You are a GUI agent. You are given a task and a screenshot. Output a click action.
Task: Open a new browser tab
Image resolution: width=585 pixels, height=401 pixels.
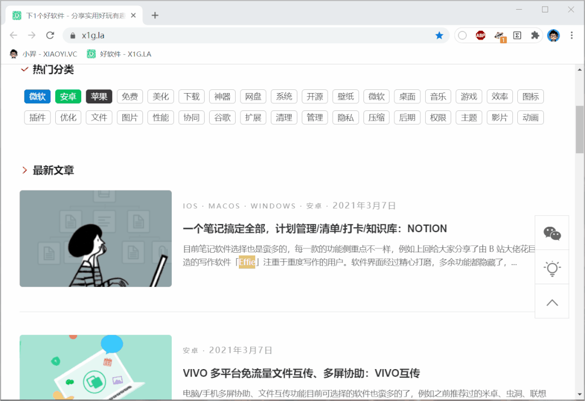(155, 15)
